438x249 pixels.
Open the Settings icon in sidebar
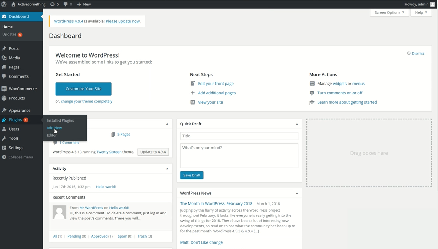pyautogui.click(x=4, y=148)
